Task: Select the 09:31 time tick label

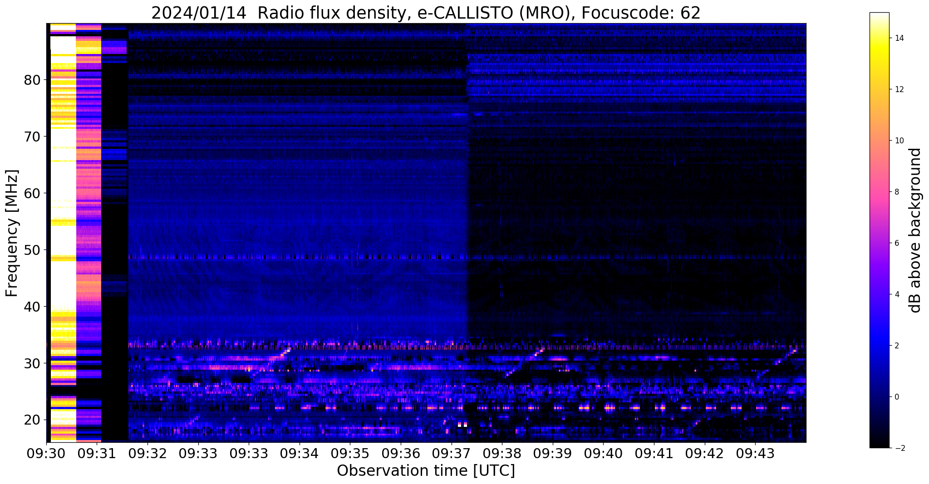Action: tap(97, 454)
